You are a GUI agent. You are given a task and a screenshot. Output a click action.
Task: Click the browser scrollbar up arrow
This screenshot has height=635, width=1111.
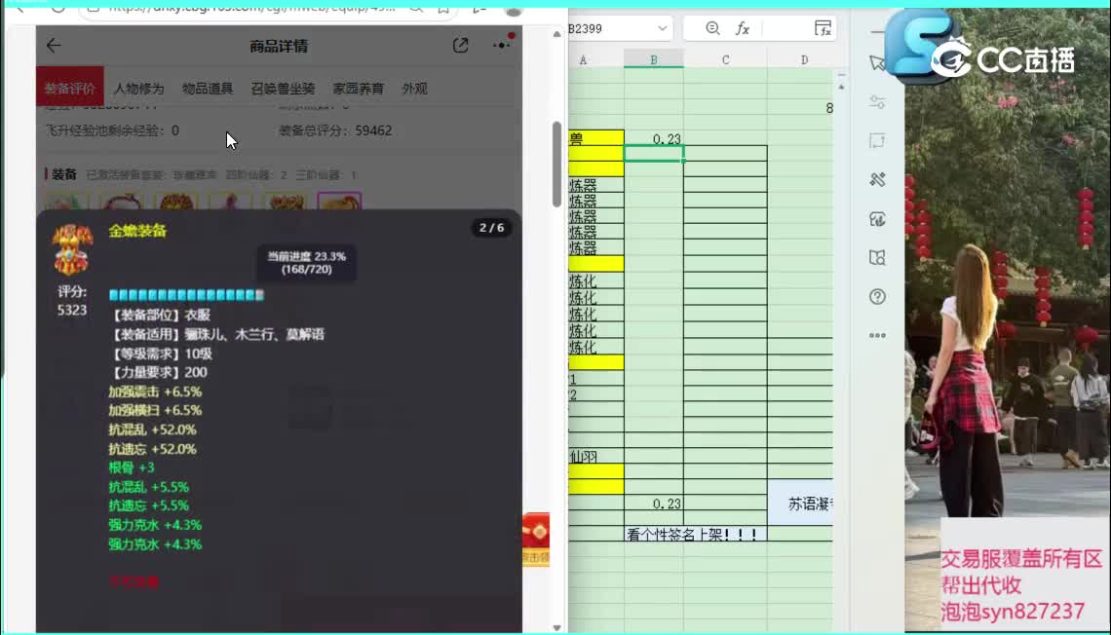(556, 34)
